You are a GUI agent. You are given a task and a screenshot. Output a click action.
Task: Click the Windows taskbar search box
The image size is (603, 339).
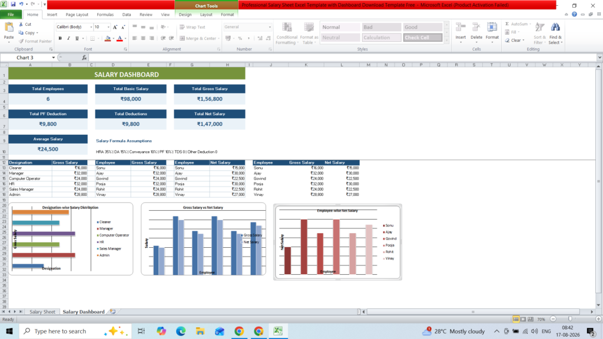point(75,331)
